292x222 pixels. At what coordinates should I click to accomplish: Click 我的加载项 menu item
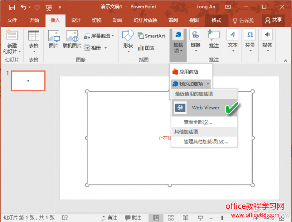[188, 84]
